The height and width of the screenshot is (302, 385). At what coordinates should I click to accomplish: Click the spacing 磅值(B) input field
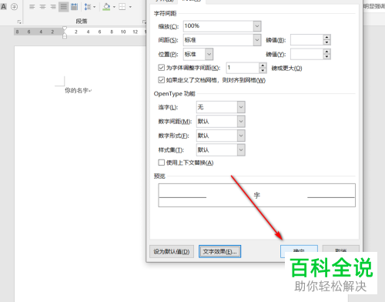(x=306, y=40)
